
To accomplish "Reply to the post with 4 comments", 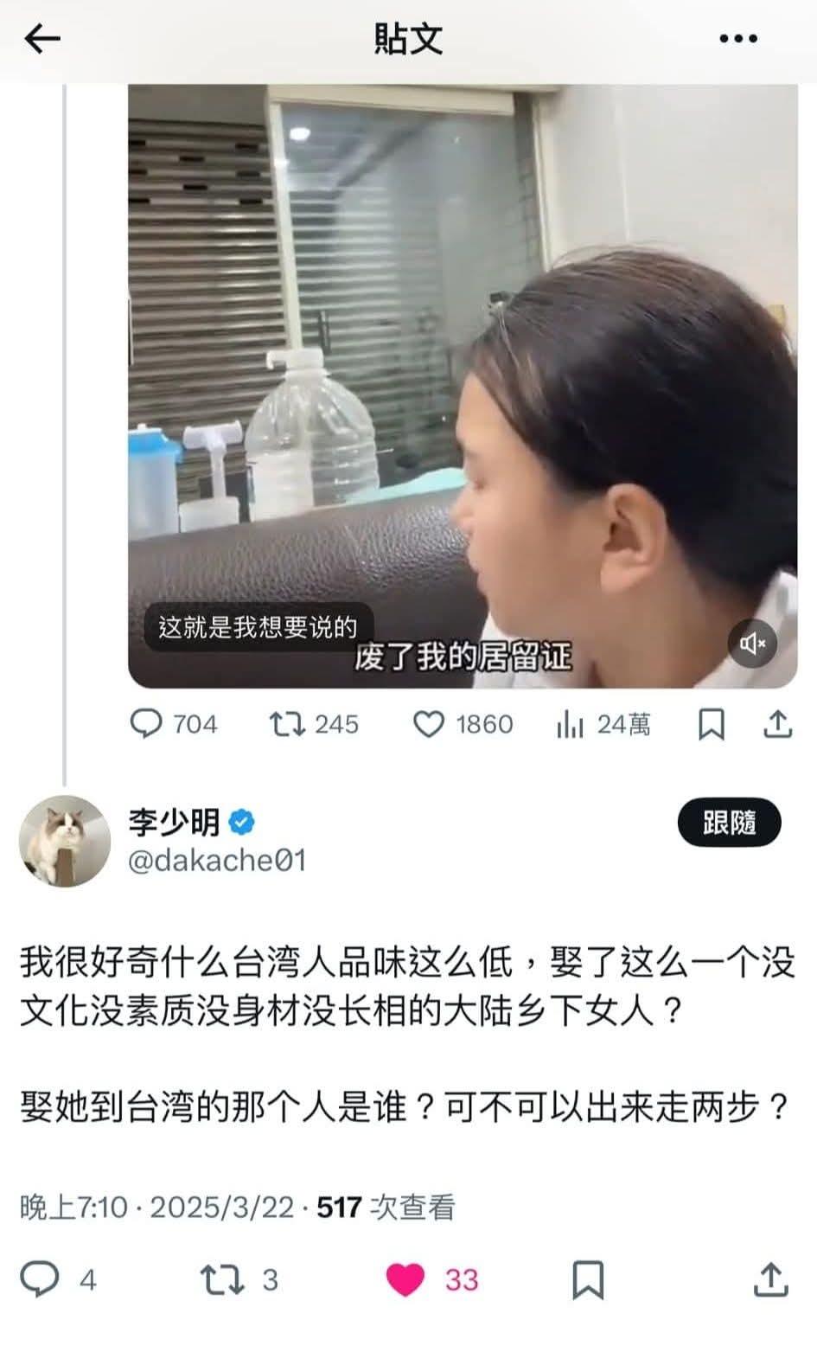I will (58, 1279).
